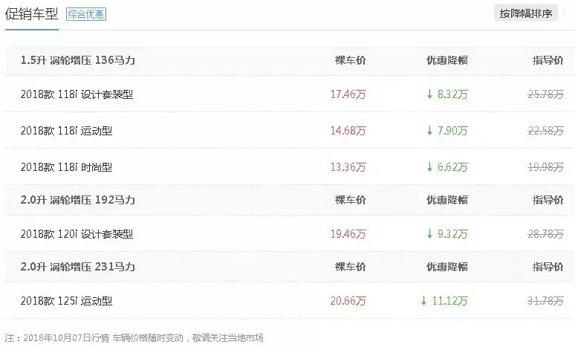The width and height of the screenshot is (575, 350).
Task: Open 2018款 118i 设计套装型 model link
Action: tap(77, 94)
